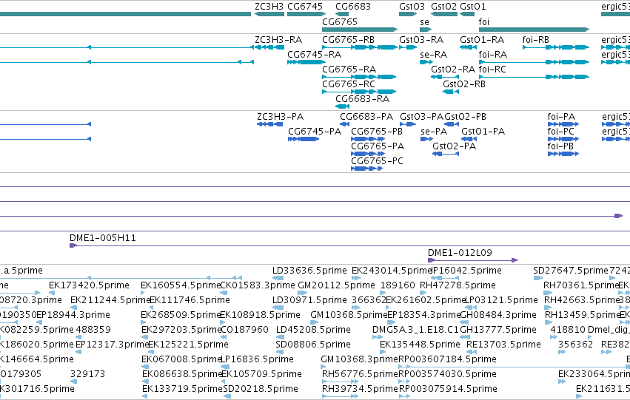Select the DME1-012L09 clone label
Image resolution: width=630 pixels, height=400 pixels.
[x=460, y=253]
